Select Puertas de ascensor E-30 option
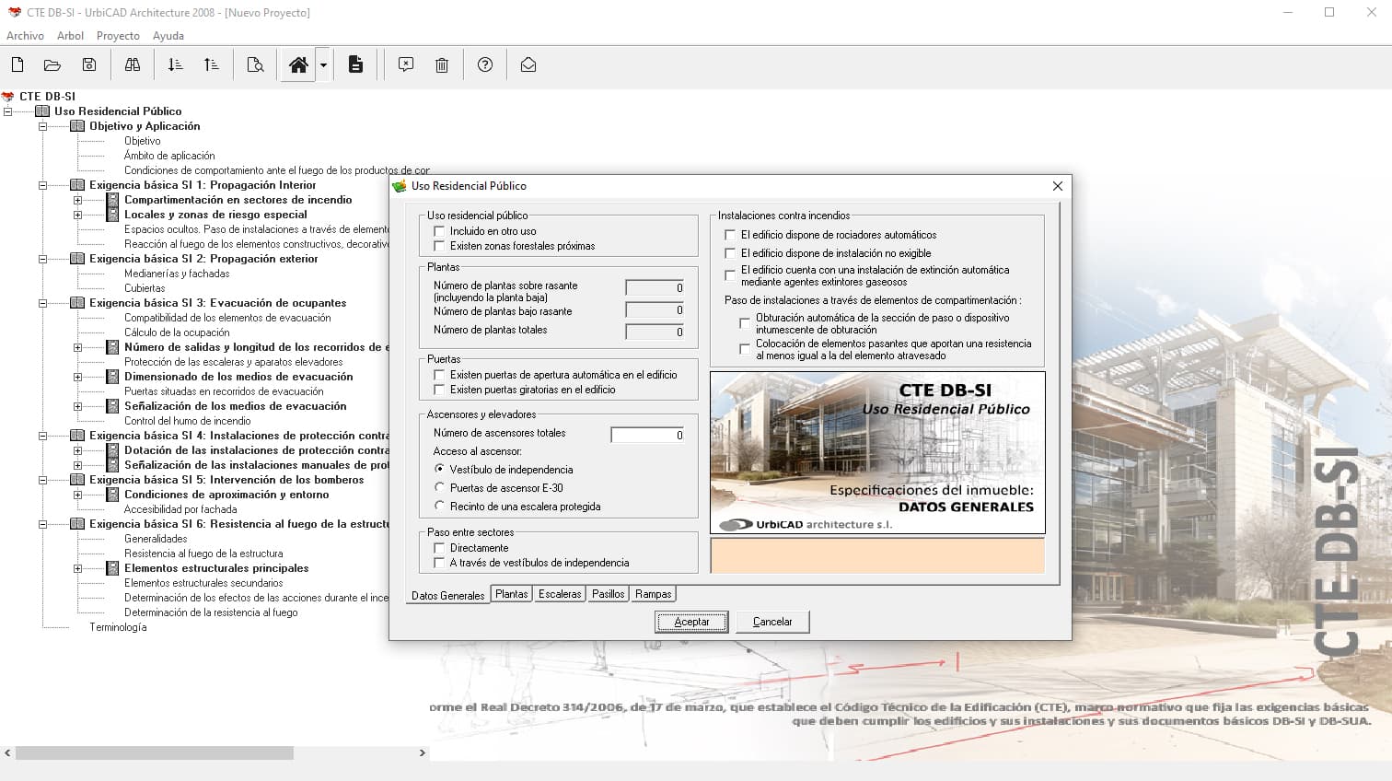Screen dimensions: 1392x781 pyautogui.click(x=439, y=487)
